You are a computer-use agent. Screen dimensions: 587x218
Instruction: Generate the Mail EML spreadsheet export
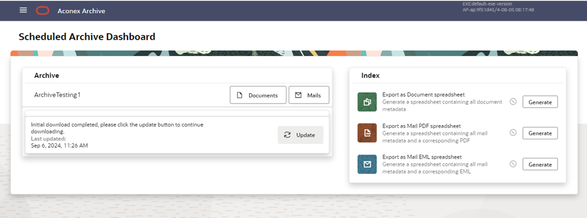point(540,164)
